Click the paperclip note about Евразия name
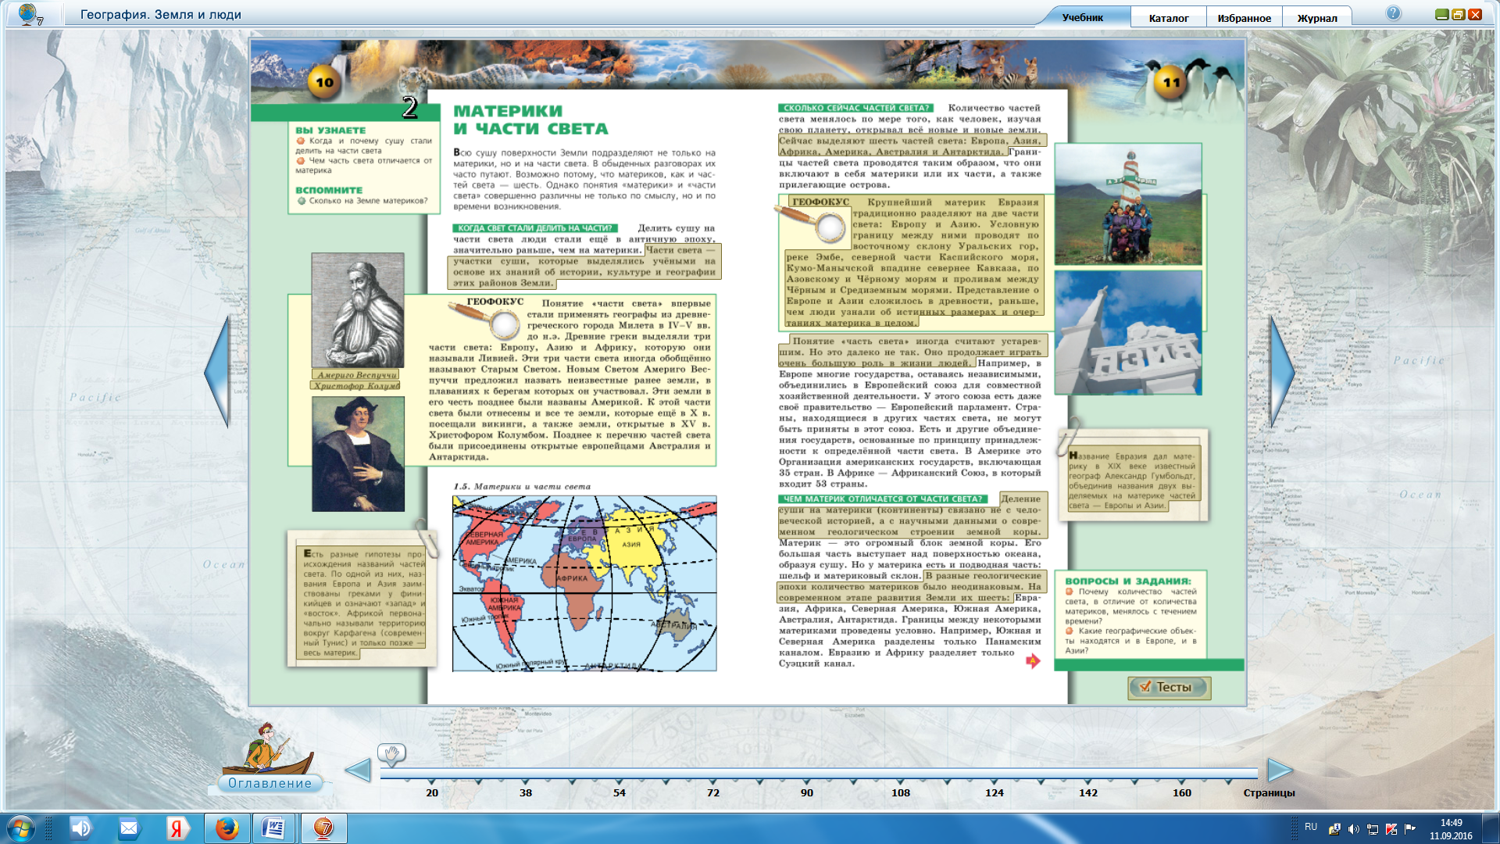 1132,475
